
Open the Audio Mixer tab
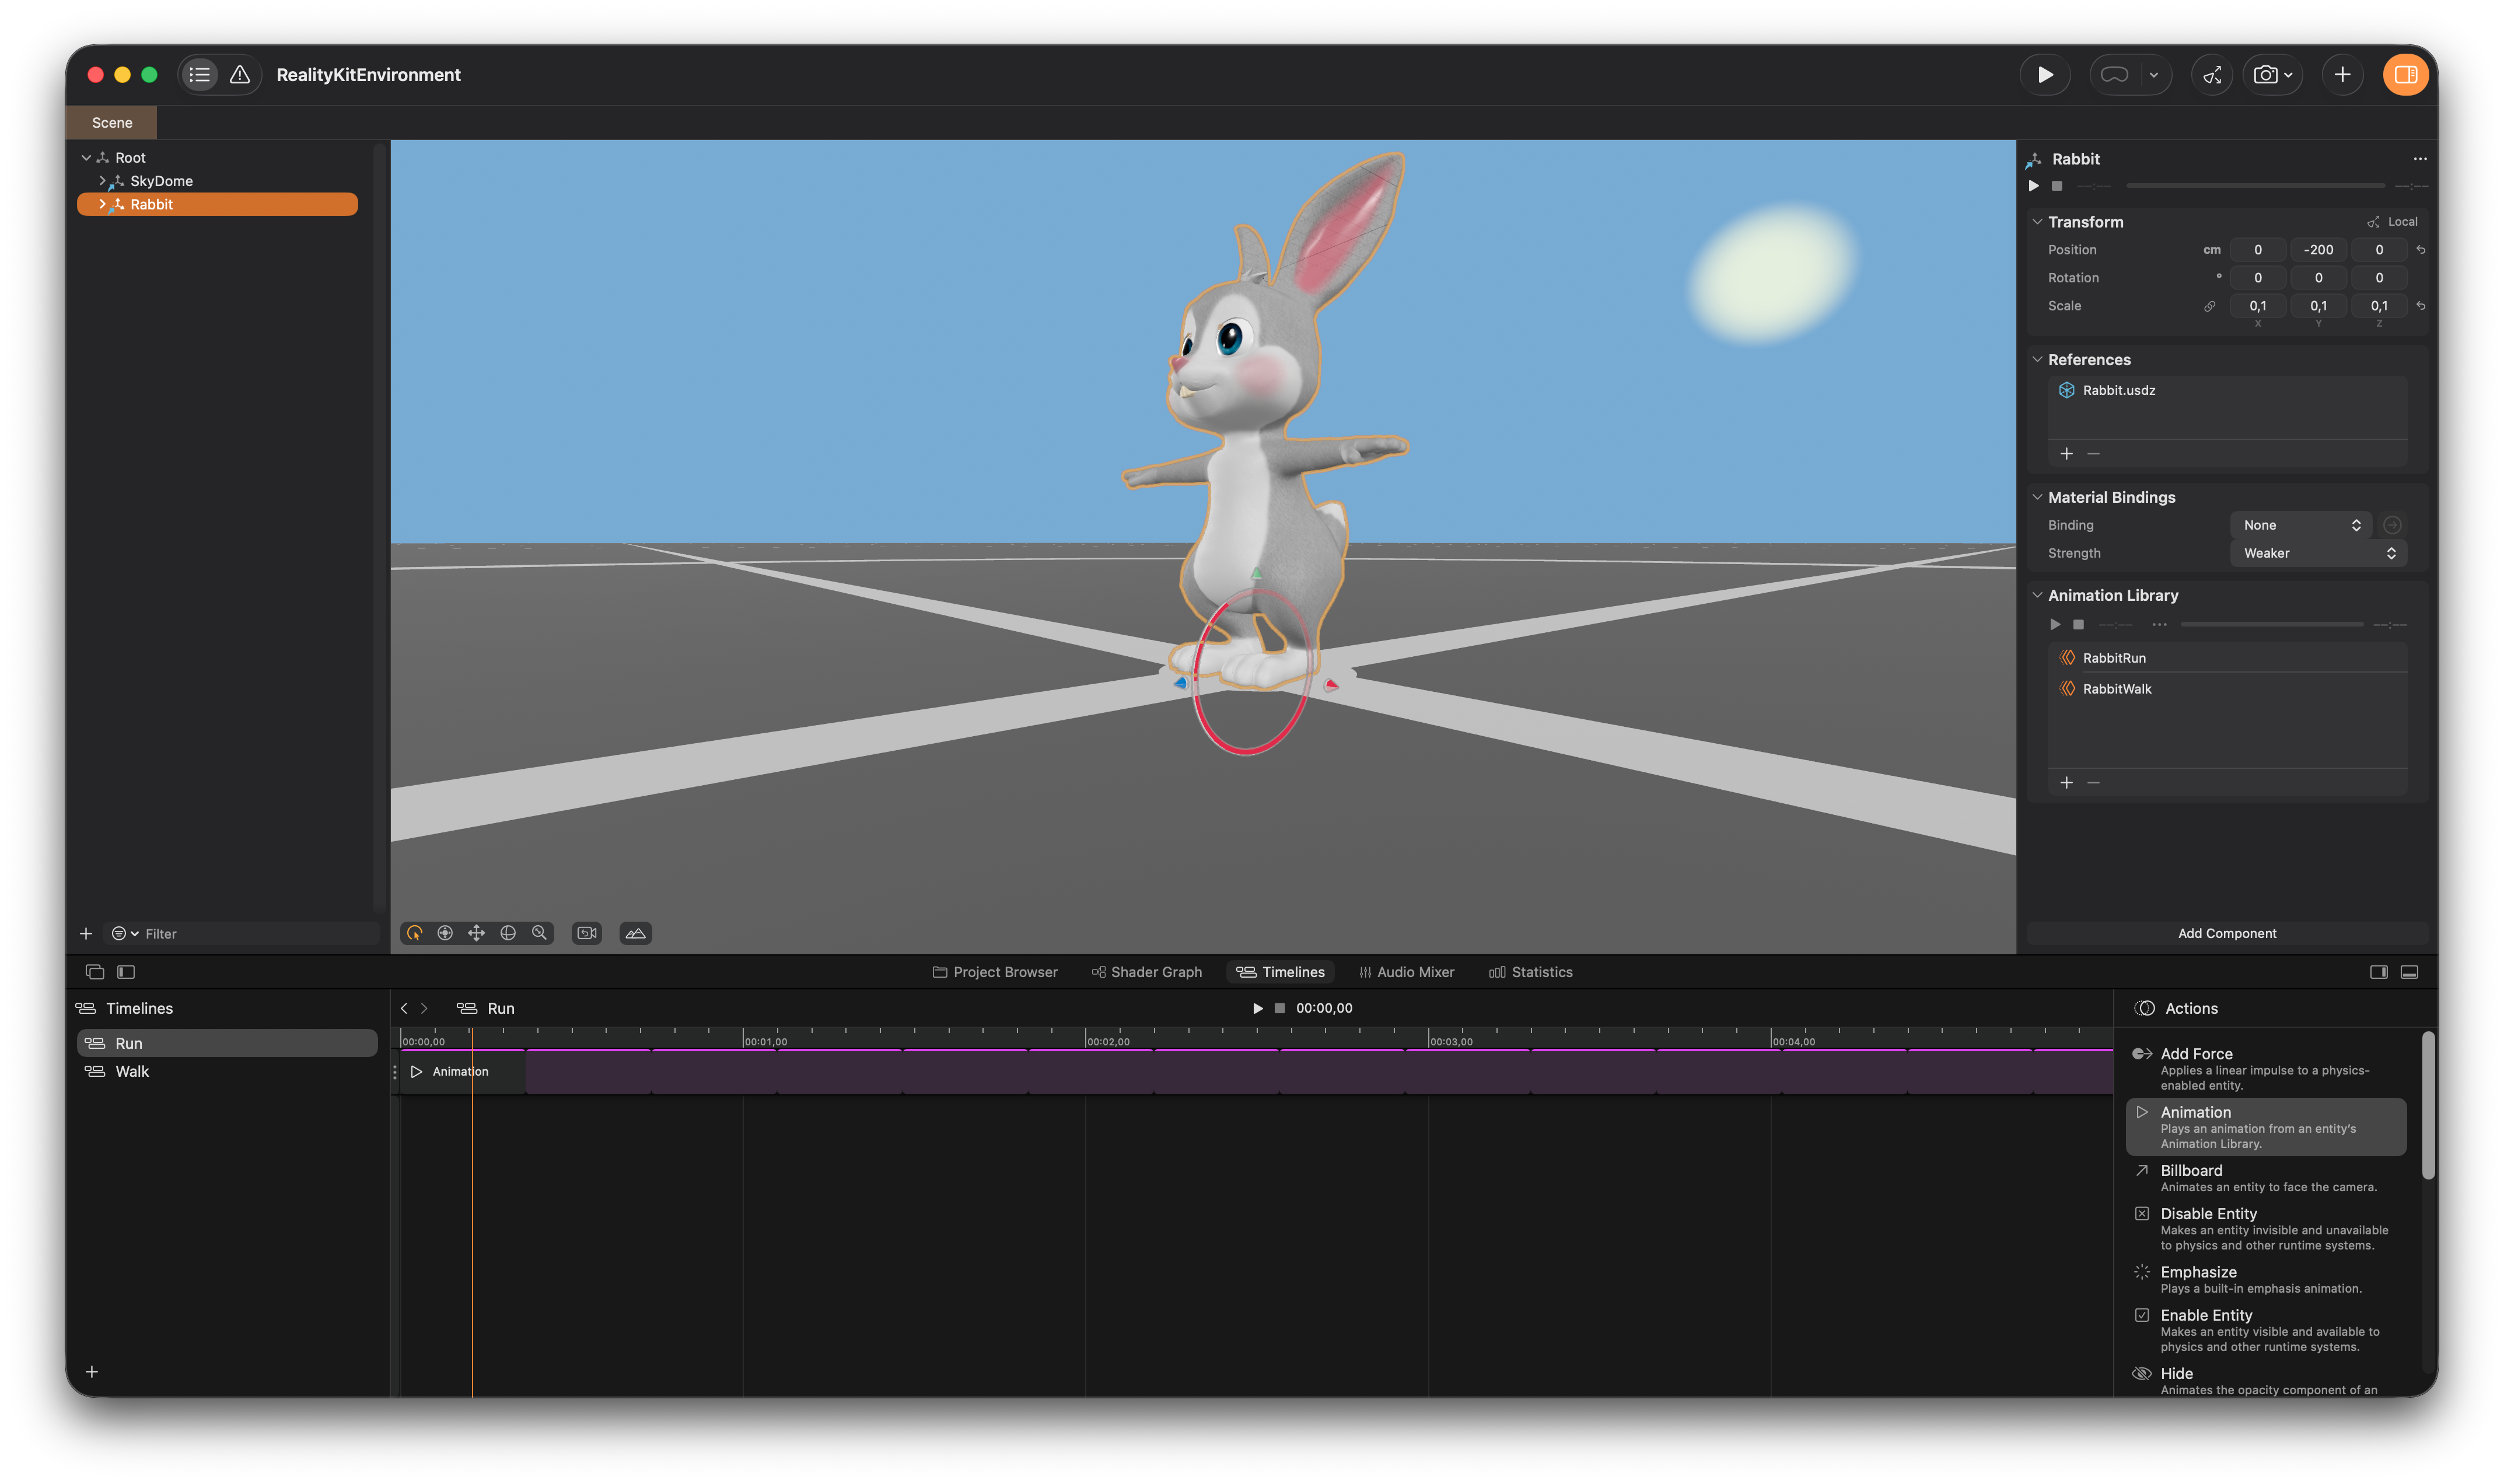click(1406, 972)
